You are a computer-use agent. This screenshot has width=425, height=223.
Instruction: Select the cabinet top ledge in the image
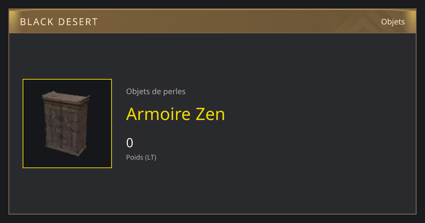click(x=66, y=96)
